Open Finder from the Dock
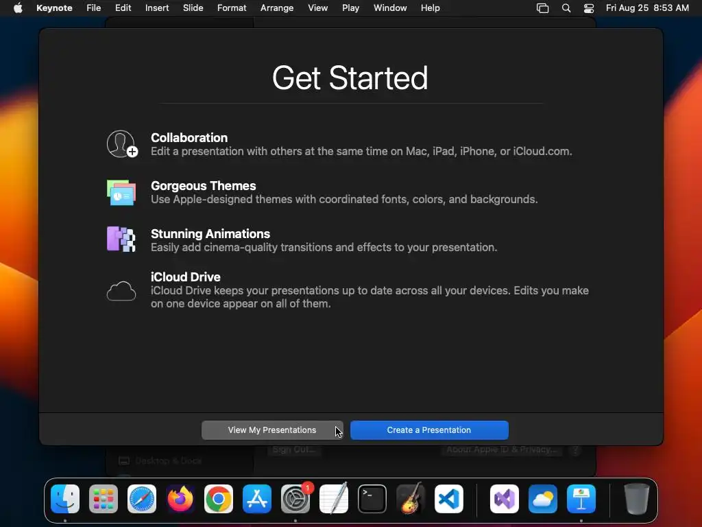702x527 pixels. [x=65, y=499]
